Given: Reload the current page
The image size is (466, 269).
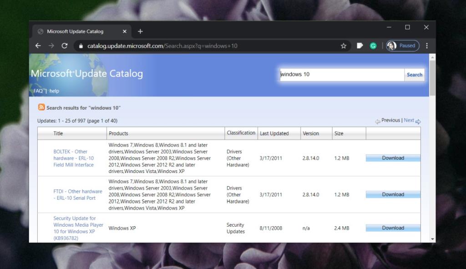Looking at the screenshot, I should tap(65, 46).
